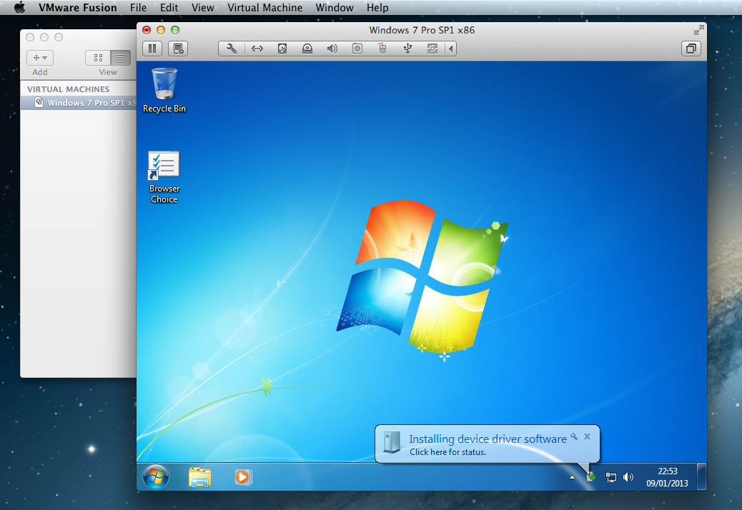Show hidden icons in Windows system tray
Screen dimensions: 742x510
tap(572, 477)
